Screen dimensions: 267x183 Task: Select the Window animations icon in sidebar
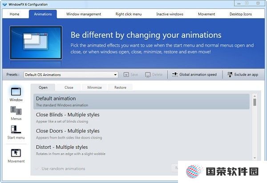pos(16,92)
